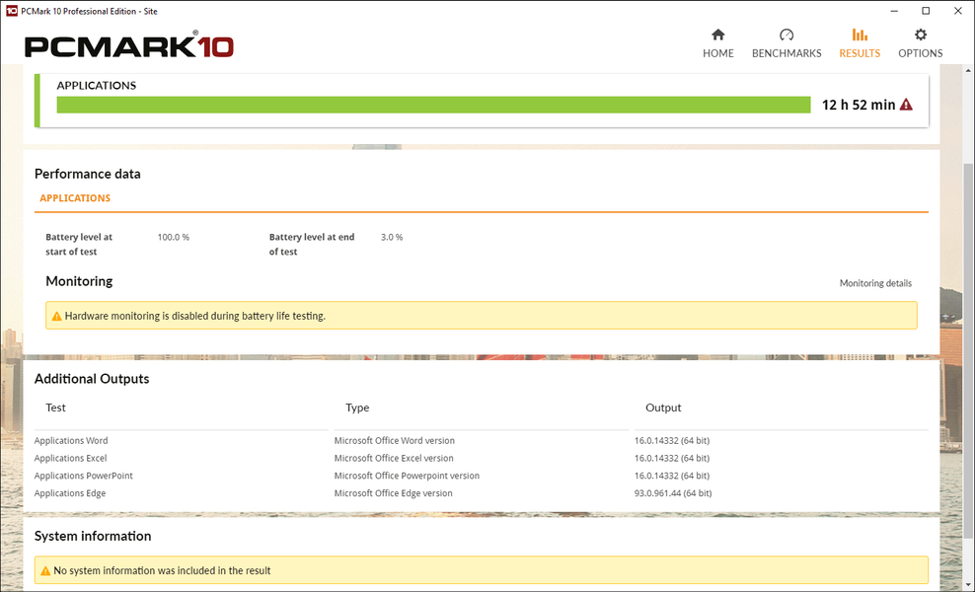Open the Home section
The width and height of the screenshot is (975, 592).
coord(717,43)
